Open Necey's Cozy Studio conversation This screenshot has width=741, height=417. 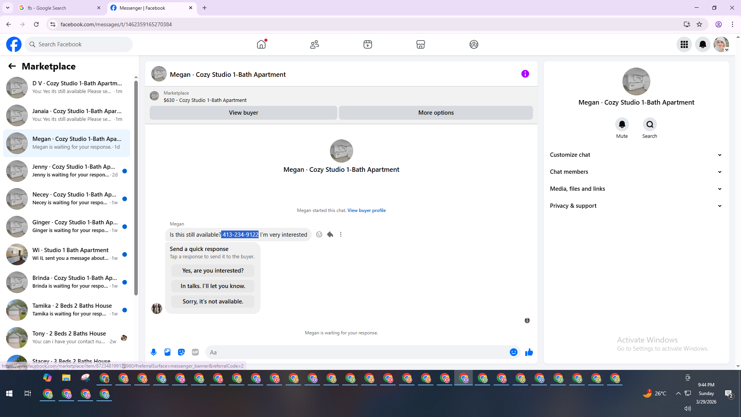click(67, 198)
